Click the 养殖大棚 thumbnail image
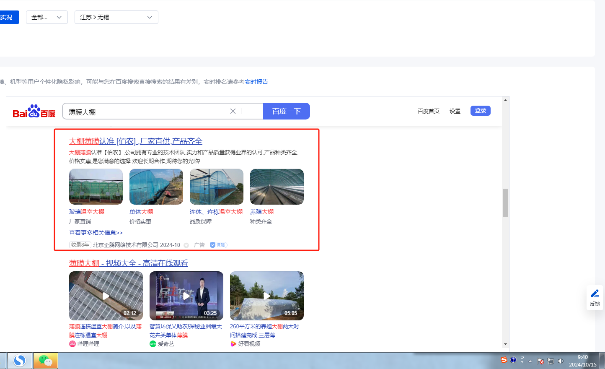Viewport: 605px width, 369px height. click(277, 187)
